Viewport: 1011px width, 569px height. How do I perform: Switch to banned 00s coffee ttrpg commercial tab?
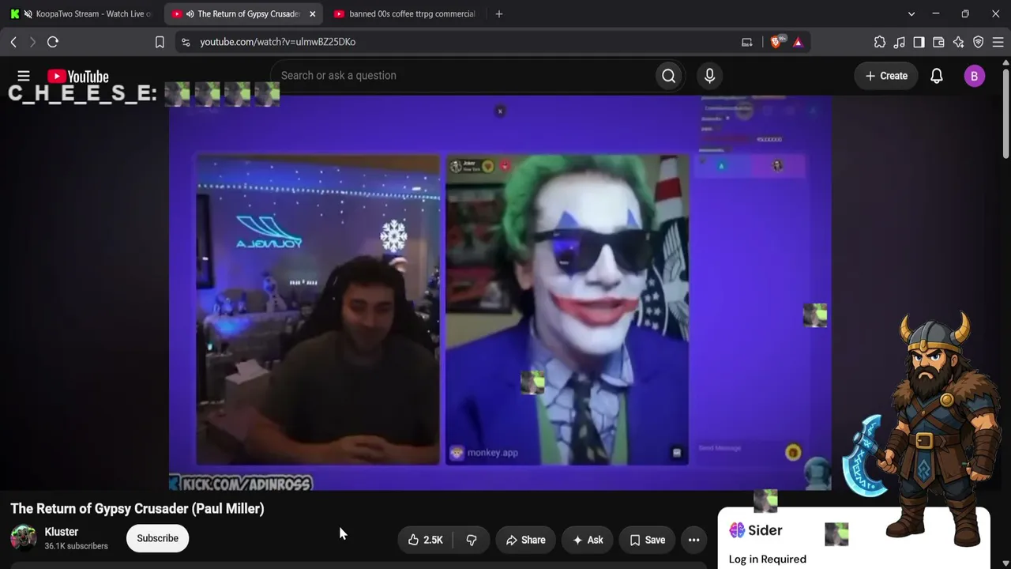point(404,14)
